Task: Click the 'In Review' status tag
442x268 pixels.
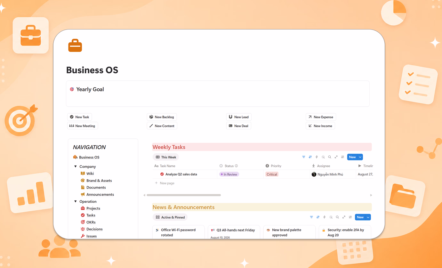Action: point(229,174)
